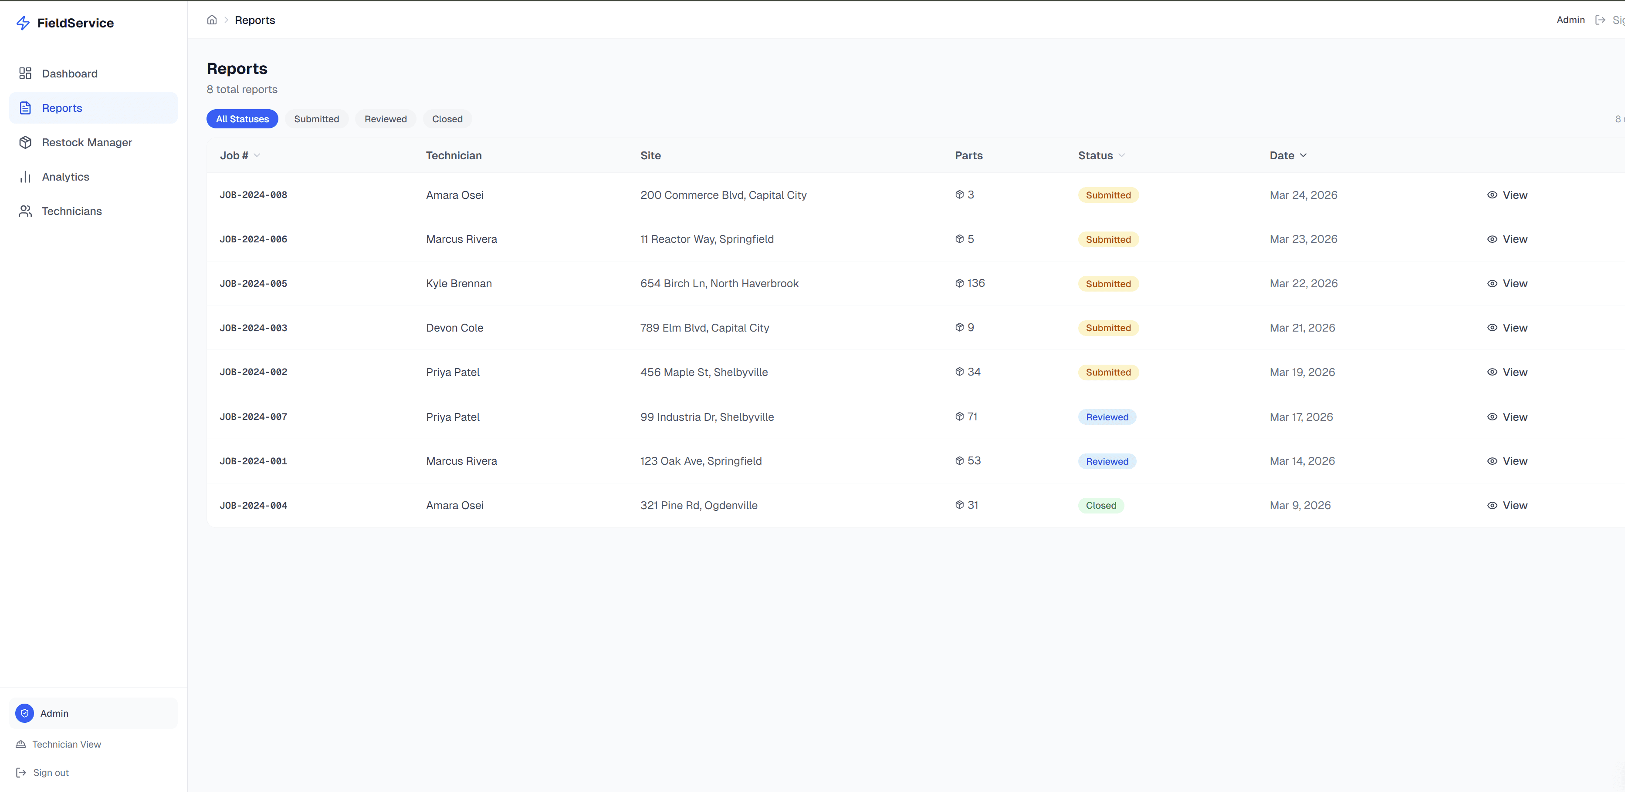Click the eye icon for JOB-2024-004
This screenshot has width=1625, height=792.
point(1492,505)
